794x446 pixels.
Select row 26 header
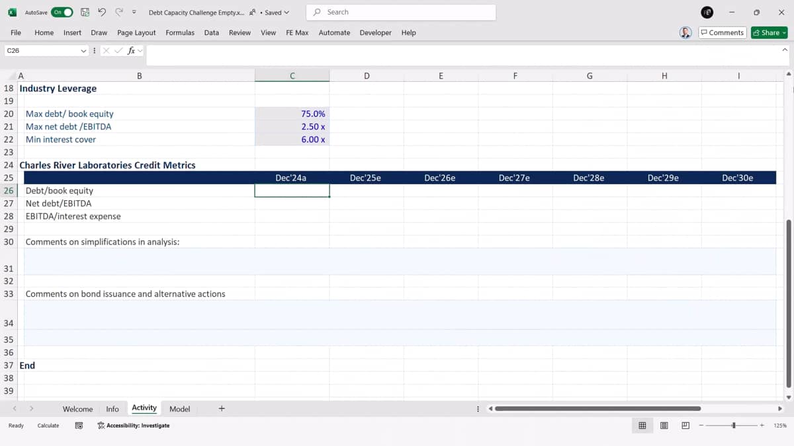(9, 190)
